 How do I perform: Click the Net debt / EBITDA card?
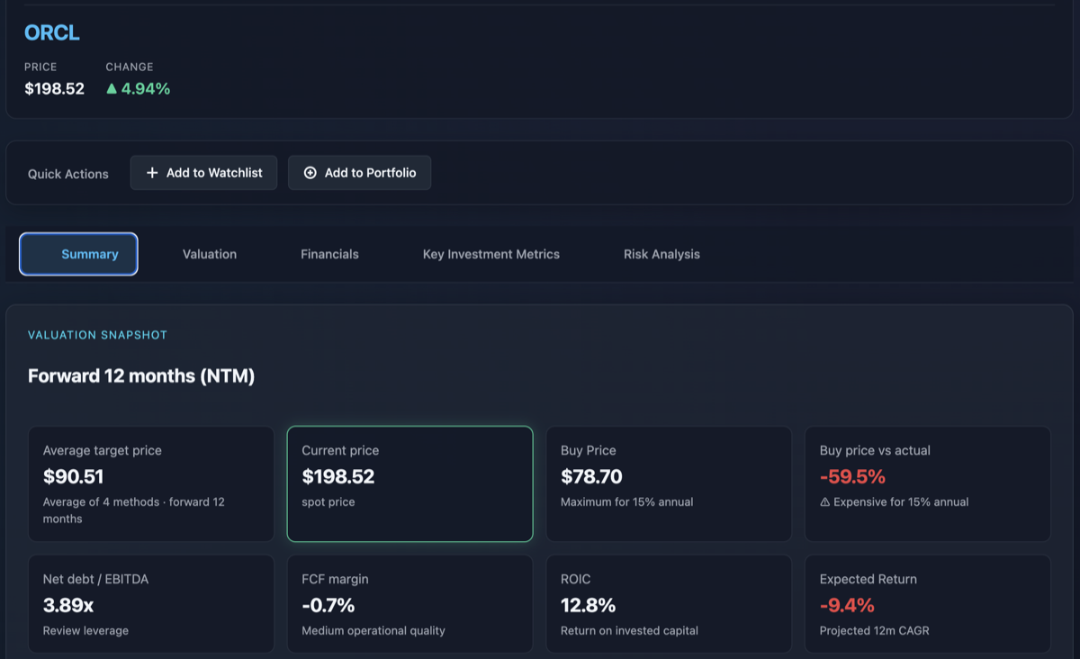click(x=151, y=603)
